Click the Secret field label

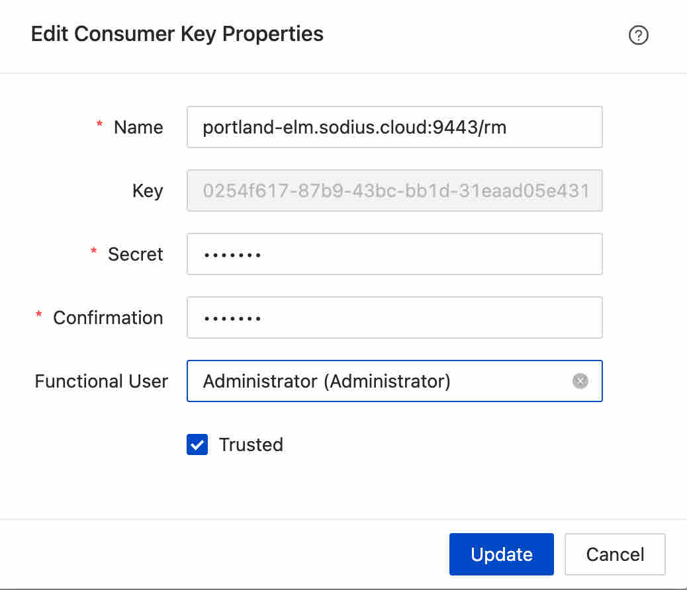pos(136,255)
